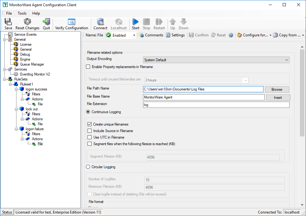Click the Reset Changes icon
306x216 pixels.
coord(27,22)
